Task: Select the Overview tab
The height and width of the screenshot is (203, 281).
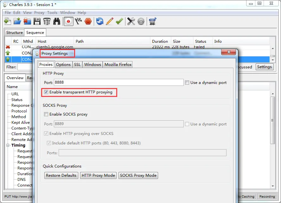Action: click(15, 78)
